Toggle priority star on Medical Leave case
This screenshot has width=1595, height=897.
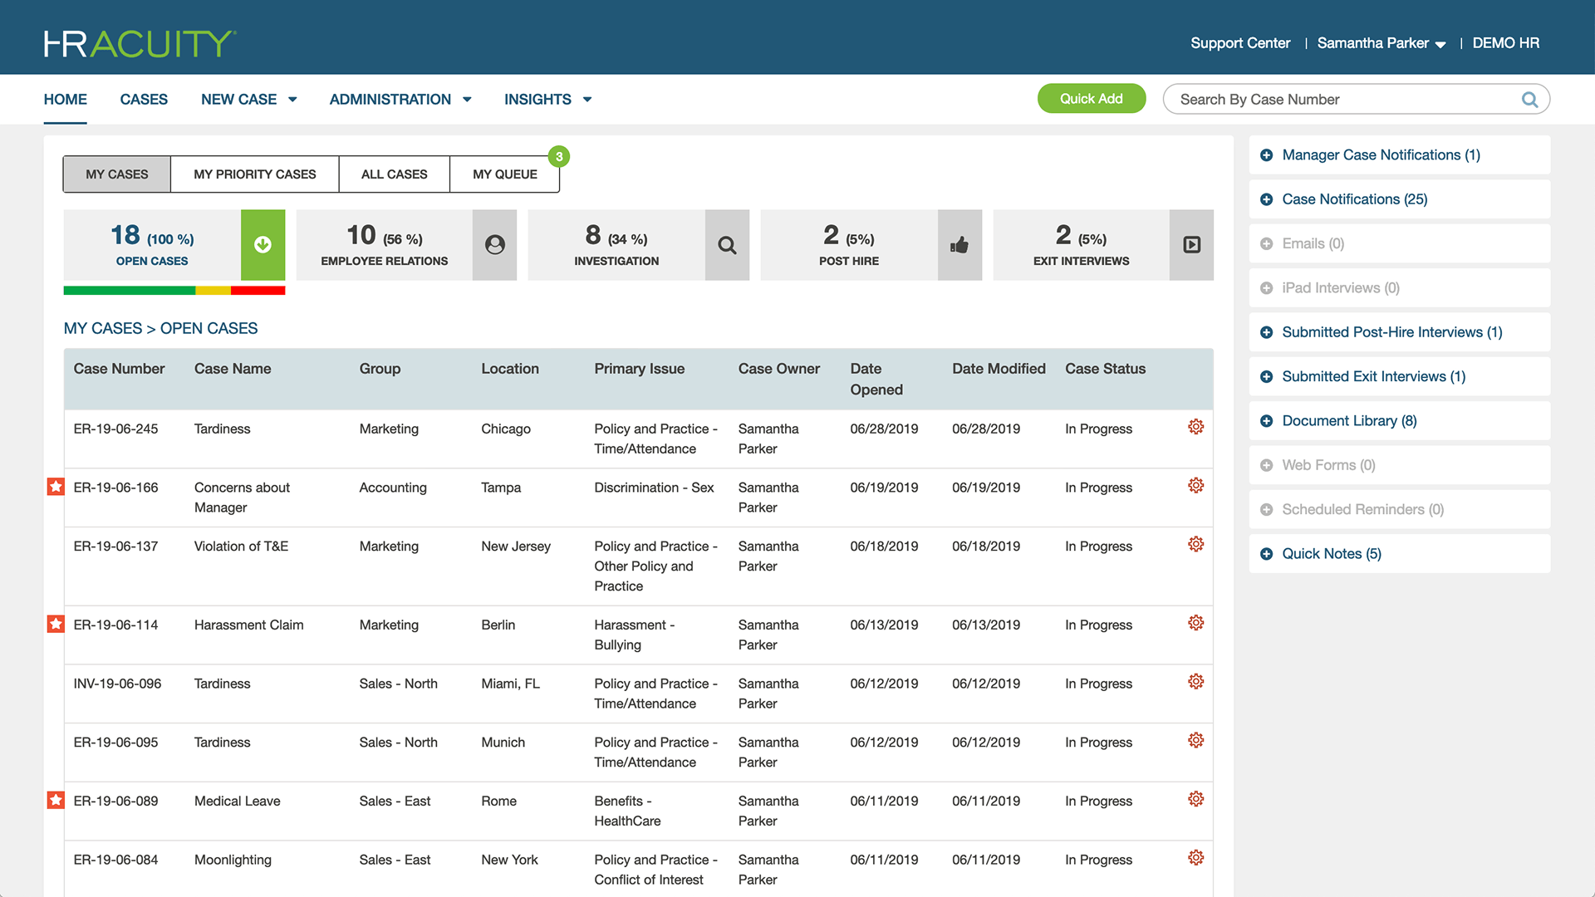click(56, 800)
